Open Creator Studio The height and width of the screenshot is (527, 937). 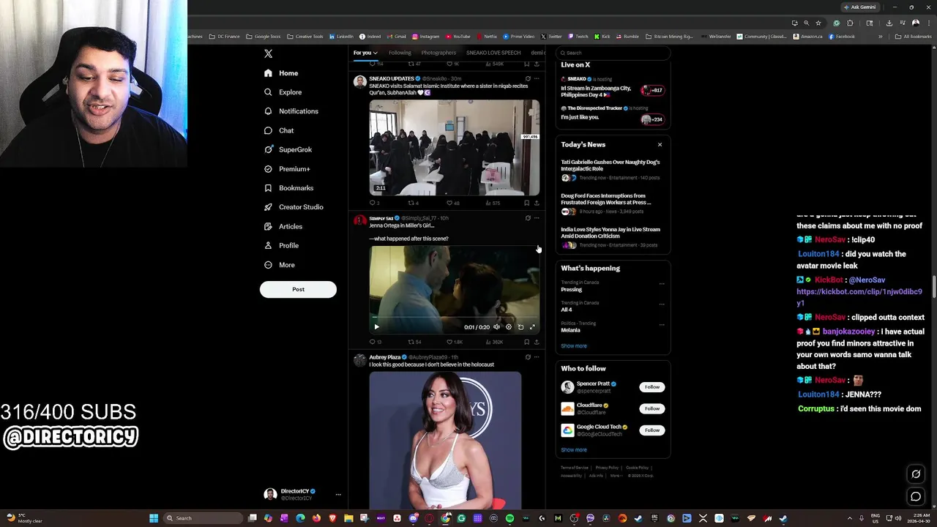pos(293,207)
